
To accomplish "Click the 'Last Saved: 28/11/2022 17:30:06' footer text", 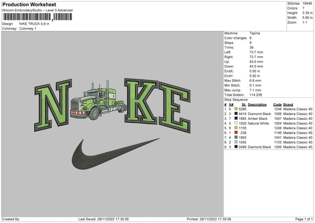I will [103, 219].
